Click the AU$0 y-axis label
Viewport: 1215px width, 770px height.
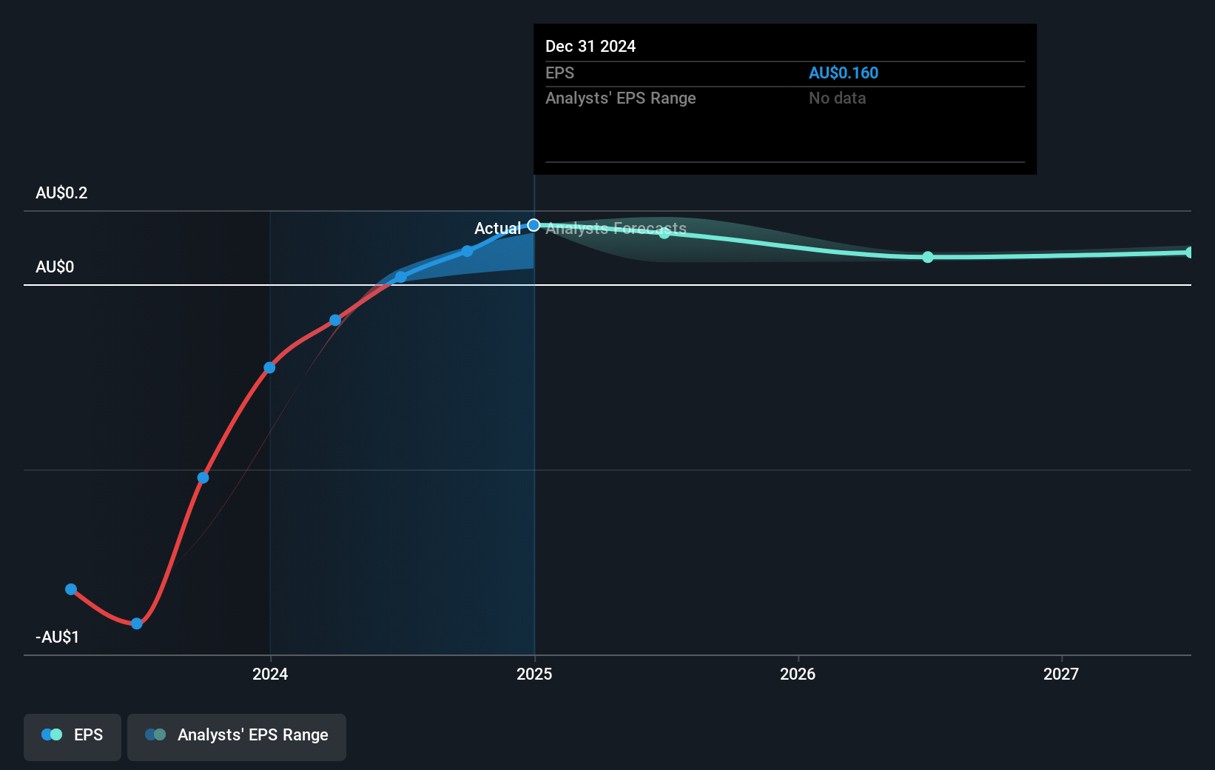pyautogui.click(x=55, y=267)
